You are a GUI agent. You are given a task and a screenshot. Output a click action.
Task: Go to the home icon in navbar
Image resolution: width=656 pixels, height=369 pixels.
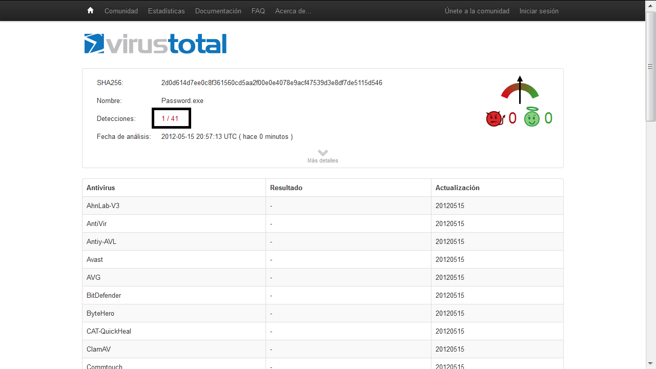coord(91,11)
